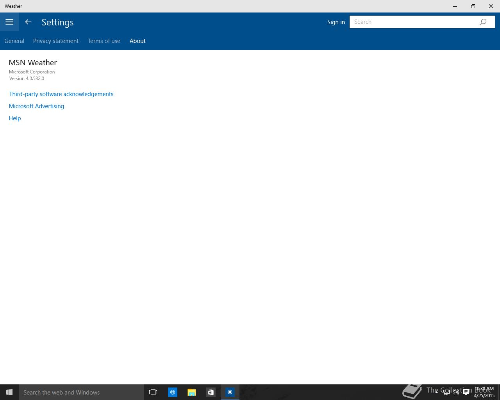Open File Explorer from the taskbar
Screen dimensions: 500x400
pos(191,392)
